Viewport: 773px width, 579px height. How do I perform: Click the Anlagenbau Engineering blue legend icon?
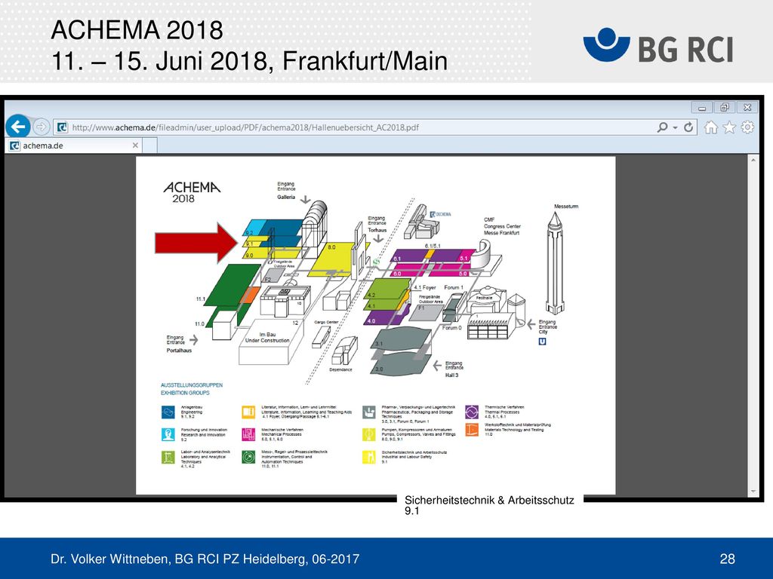point(168,412)
